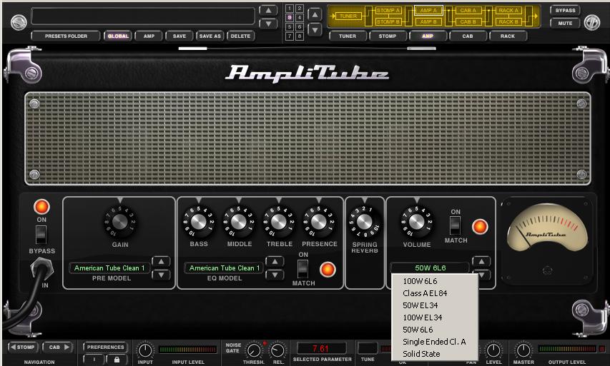Select previous EQ Model with up arrow
Viewport: 610px width, 366px height.
coord(275,261)
